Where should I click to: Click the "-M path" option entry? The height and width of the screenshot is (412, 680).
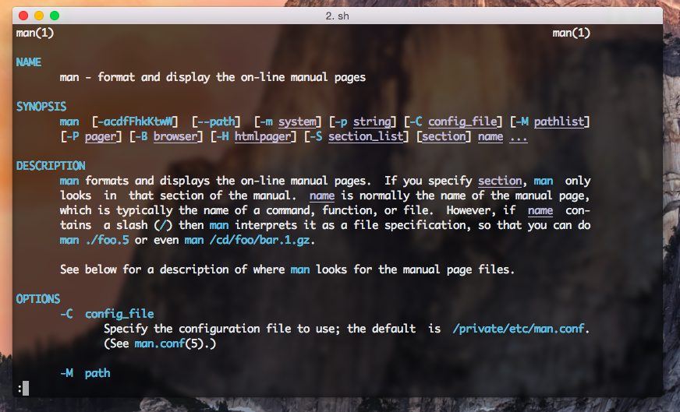[85, 373]
